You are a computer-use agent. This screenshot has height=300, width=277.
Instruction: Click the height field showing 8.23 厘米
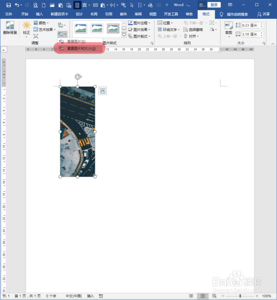coord(250,25)
